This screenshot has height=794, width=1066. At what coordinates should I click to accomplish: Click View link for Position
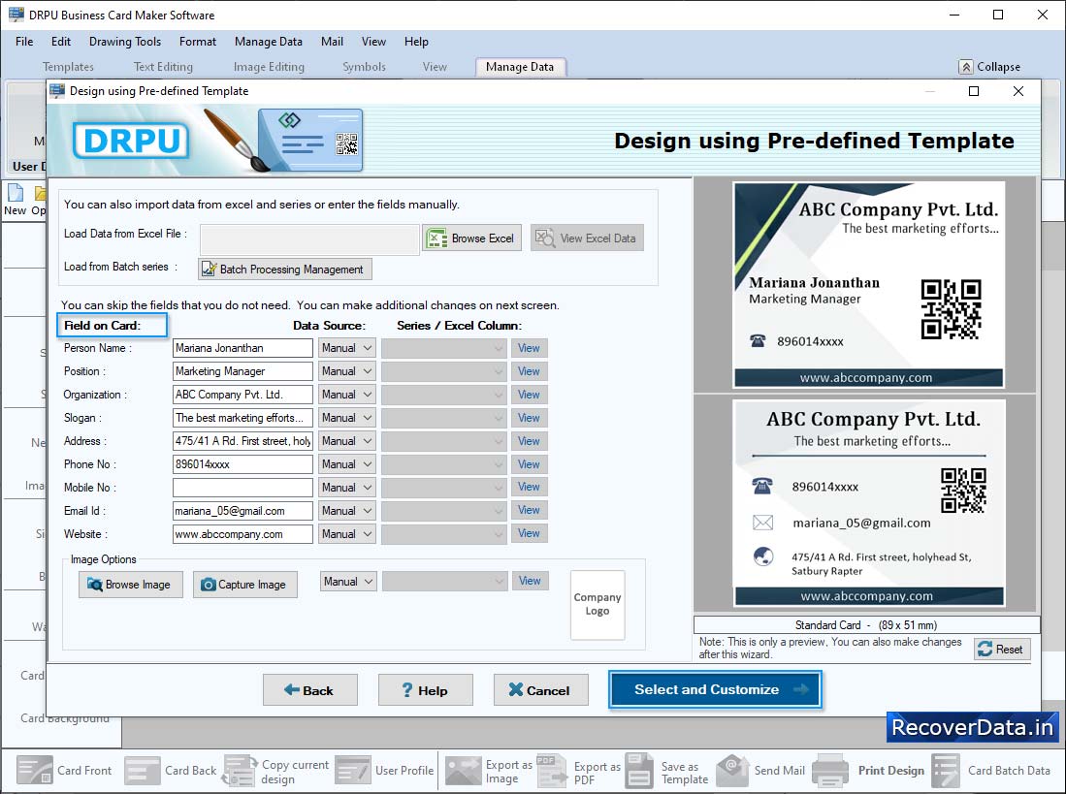click(529, 371)
